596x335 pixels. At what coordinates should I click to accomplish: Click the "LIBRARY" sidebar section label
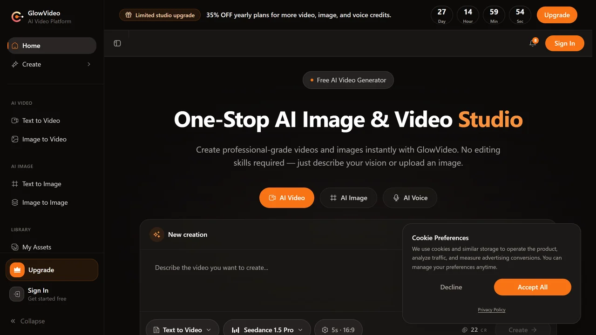(x=21, y=229)
